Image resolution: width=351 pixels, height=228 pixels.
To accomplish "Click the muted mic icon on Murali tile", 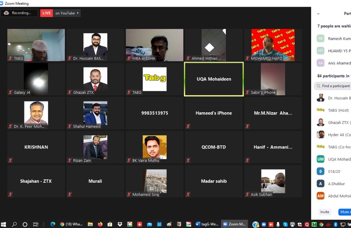I will point(70,194).
